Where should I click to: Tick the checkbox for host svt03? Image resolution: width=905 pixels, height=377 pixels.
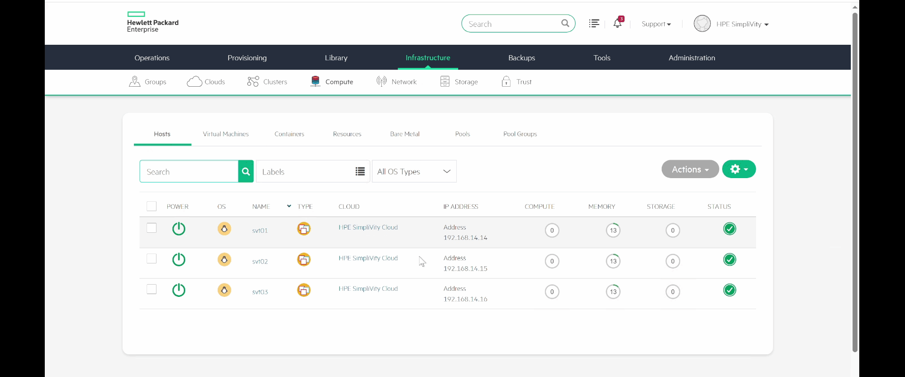point(151,289)
